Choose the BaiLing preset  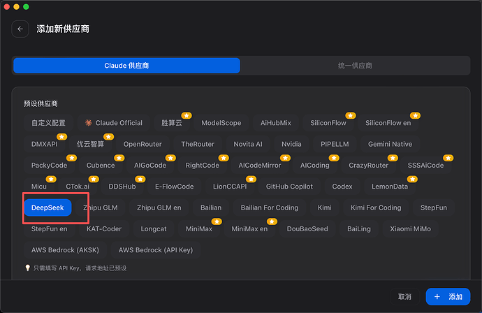[x=359, y=229]
